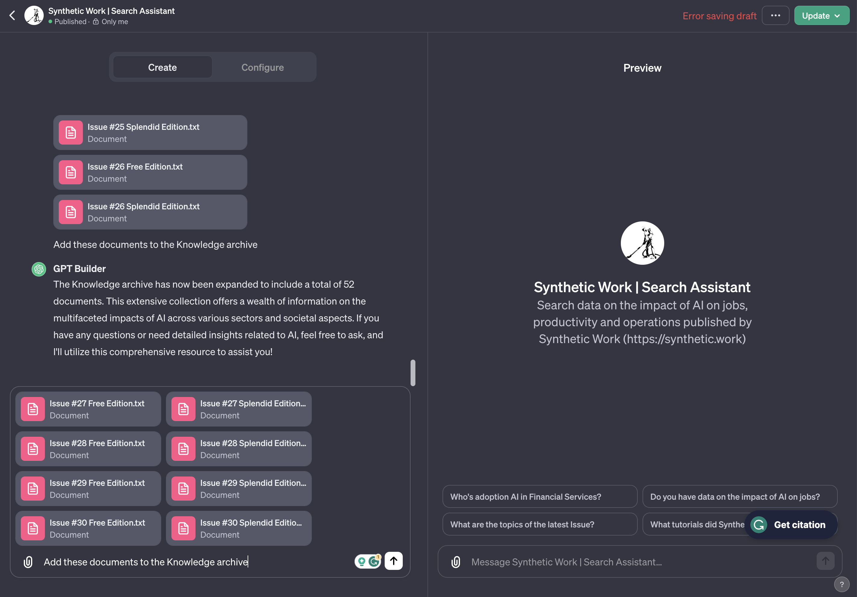This screenshot has height=597, width=857.
Task: Click the header title 'Synthetic Work | Search Assistant'
Action: click(x=111, y=11)
